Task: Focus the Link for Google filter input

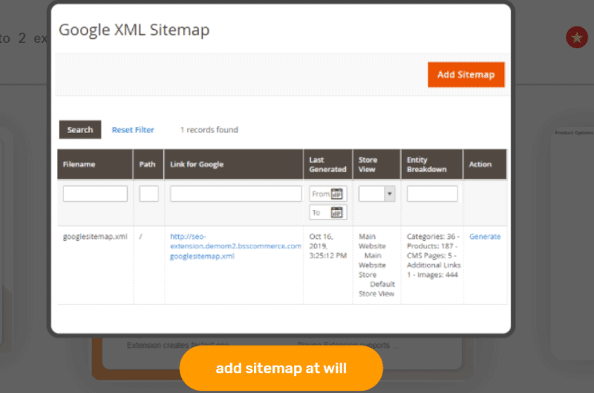Action: (x=235, y=194)
